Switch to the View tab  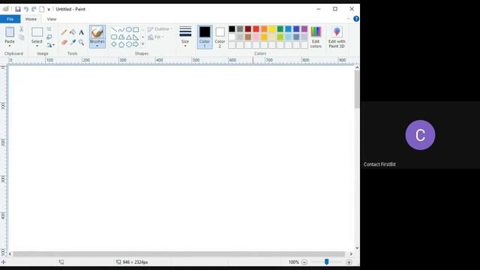pyautogui.click(x=52, y=19)
